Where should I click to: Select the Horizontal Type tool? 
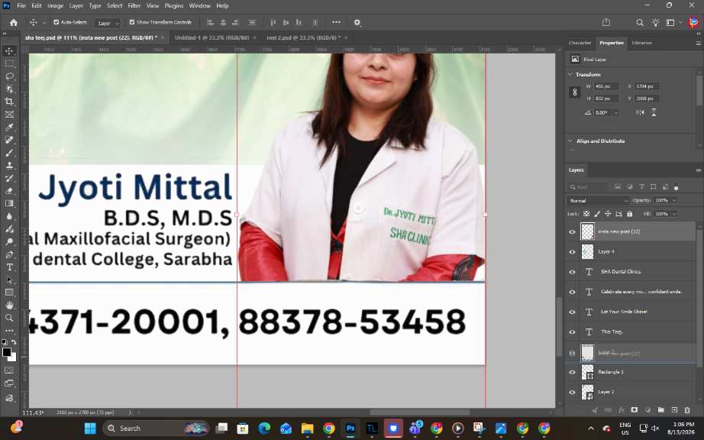9,267
